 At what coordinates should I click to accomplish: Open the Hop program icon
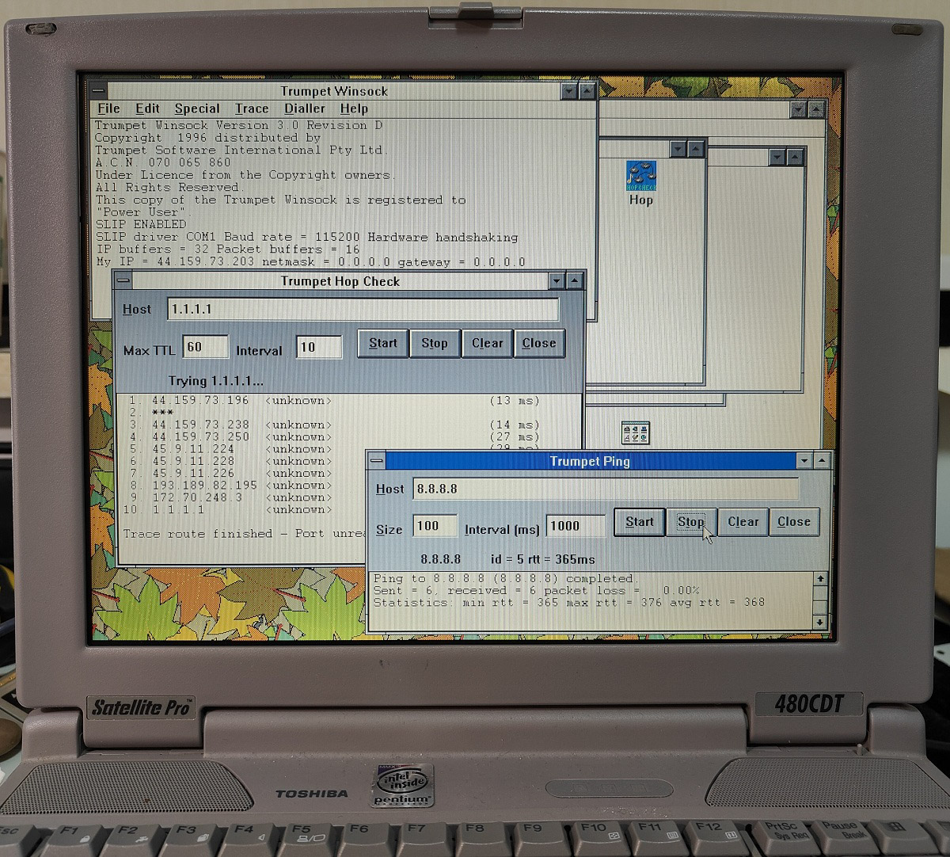coord(640,182)
